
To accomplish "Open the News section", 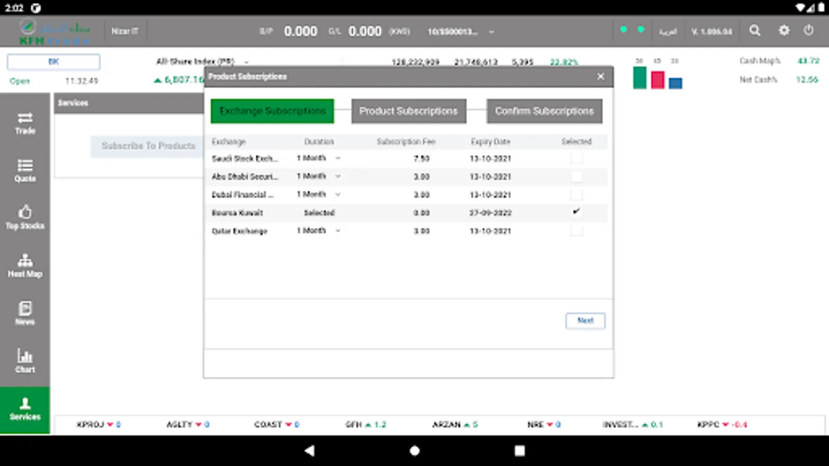I will [x=25, y=313].
